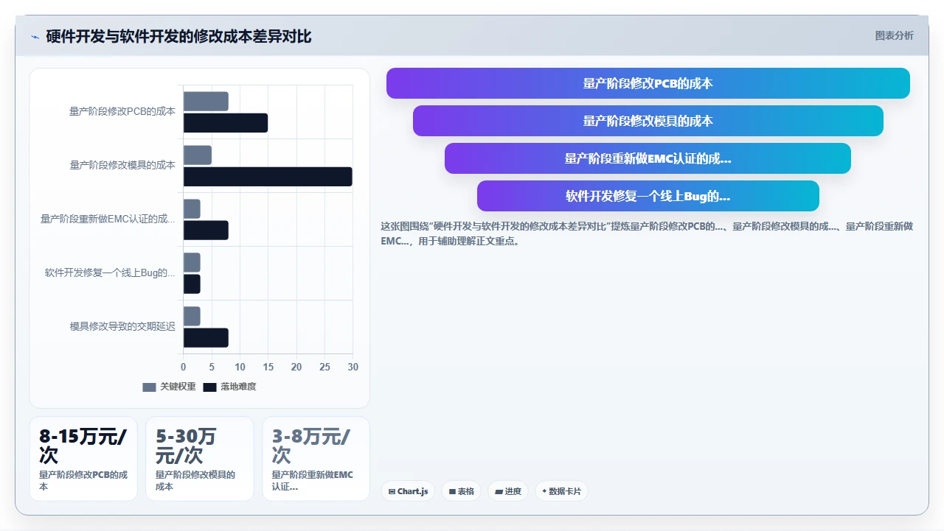Viewport: 944px width, 531px height.
Task: Click the 落地难度 legend color box
Action: [210, 387]
